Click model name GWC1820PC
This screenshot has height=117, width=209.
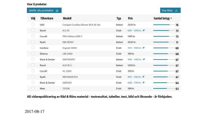pyautogui.click(x=69, y=59)
